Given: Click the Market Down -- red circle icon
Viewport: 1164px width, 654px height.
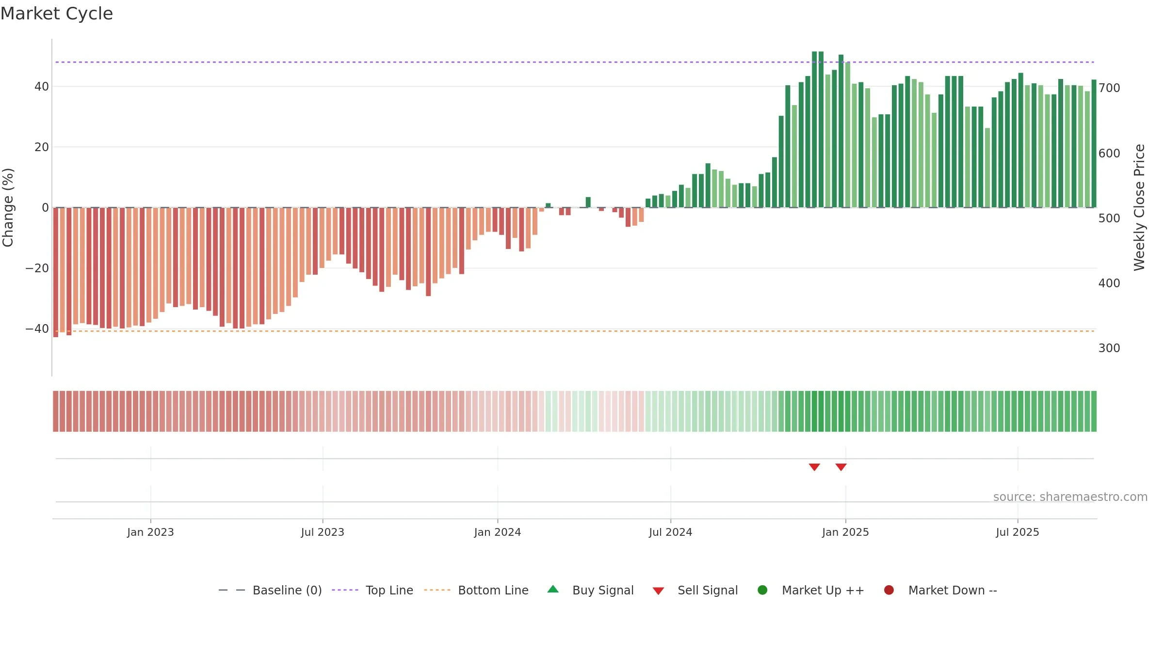Looking at the screenshot, I should click(x=889, y=590).
